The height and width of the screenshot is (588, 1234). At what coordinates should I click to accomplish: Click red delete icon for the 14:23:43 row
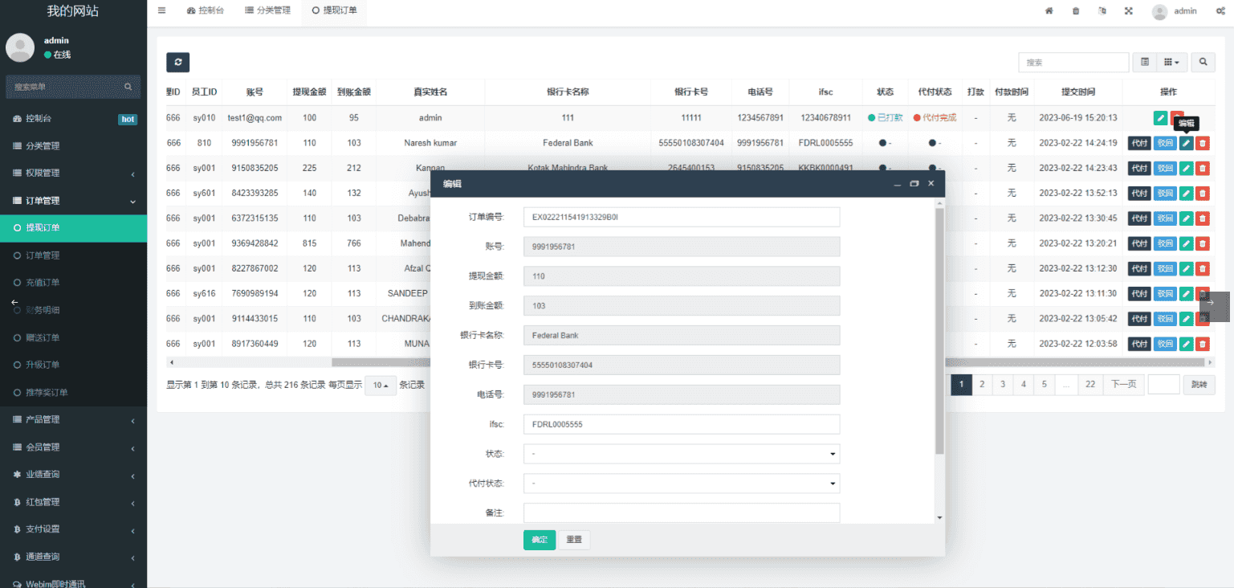pos(1202,168)
